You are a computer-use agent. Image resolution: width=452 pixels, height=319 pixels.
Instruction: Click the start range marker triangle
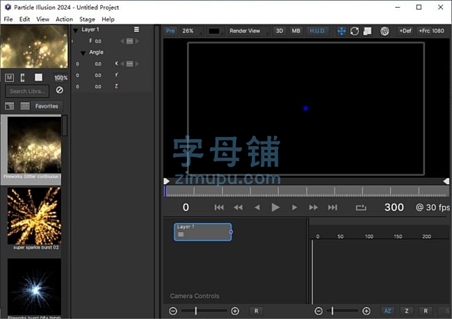point(166,181)
